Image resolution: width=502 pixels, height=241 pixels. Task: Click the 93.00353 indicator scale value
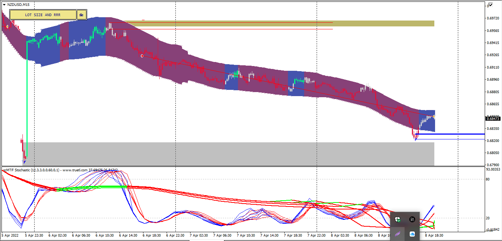click(x=493, y=169)
